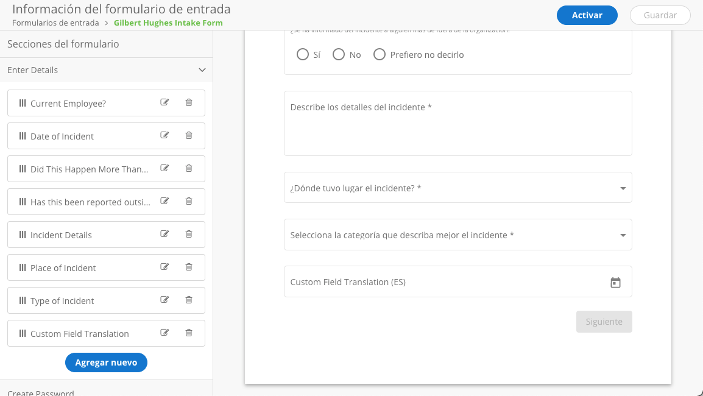Edit Did This Happen More Than field
The width and height of the screenshot is (703, 396).
click(x=164, y=168)
